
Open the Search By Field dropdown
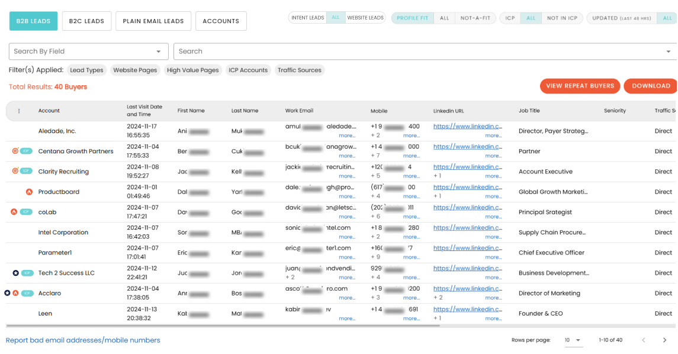pyautogui.click(x=89, y=52)
